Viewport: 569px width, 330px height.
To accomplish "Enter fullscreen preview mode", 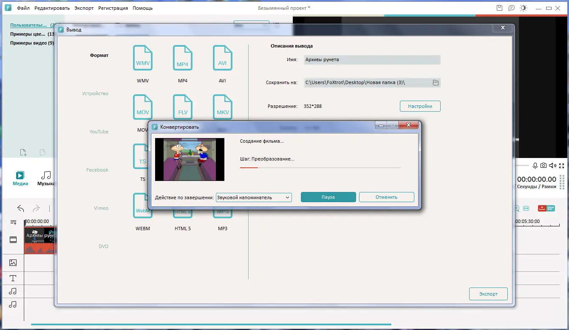I will tap(562, 166).
